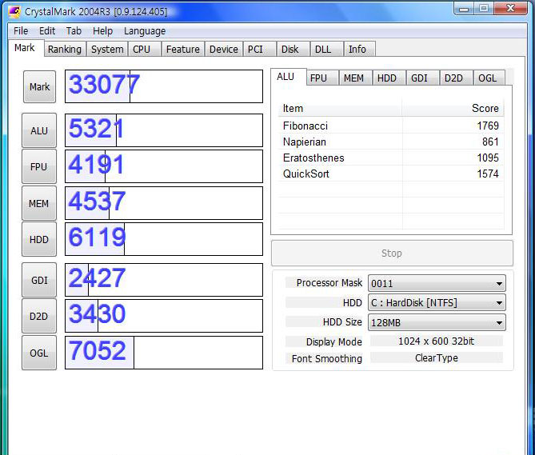This screenshot has width=535, height=455.
Task: Click the total Mark score 33077 bar
Action: [x=164, y=86]
